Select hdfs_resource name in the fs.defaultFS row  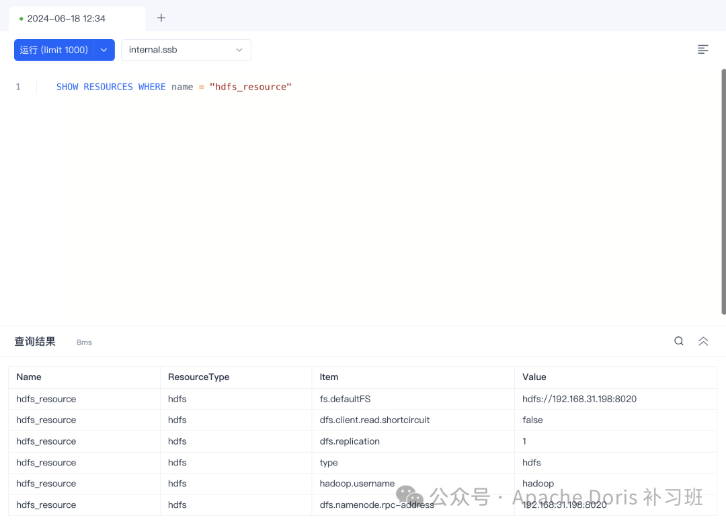point(84,399)
